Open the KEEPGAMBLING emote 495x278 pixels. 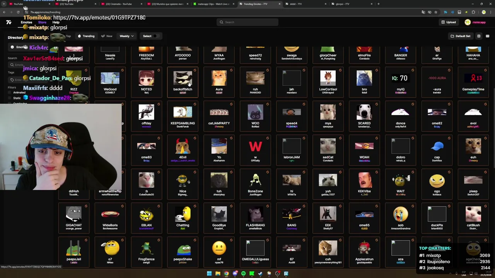[183, 116]
